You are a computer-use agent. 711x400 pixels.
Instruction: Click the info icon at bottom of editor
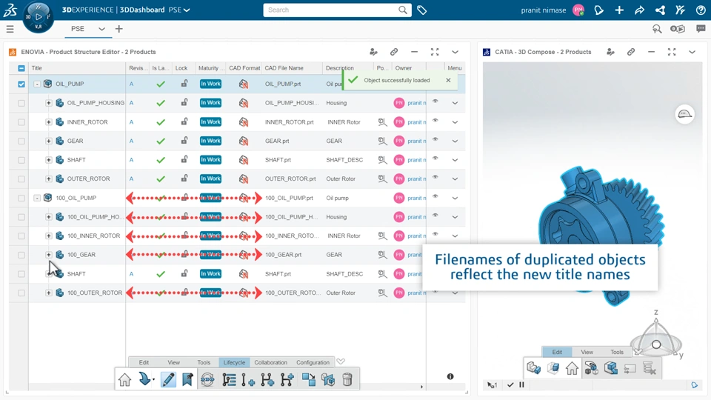pos(450,376)
